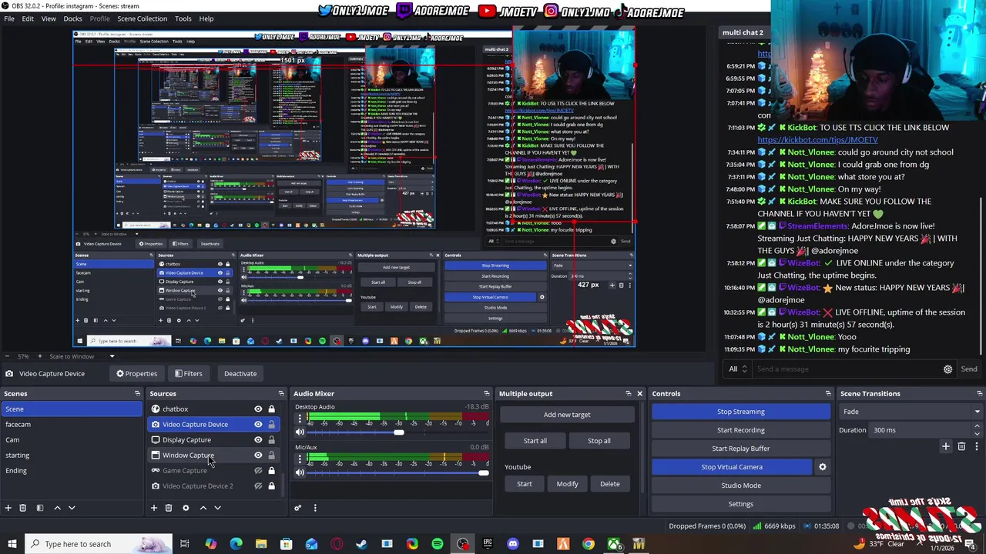
Task: Toggle Studio Mode button
Action: tap(741, 486)
